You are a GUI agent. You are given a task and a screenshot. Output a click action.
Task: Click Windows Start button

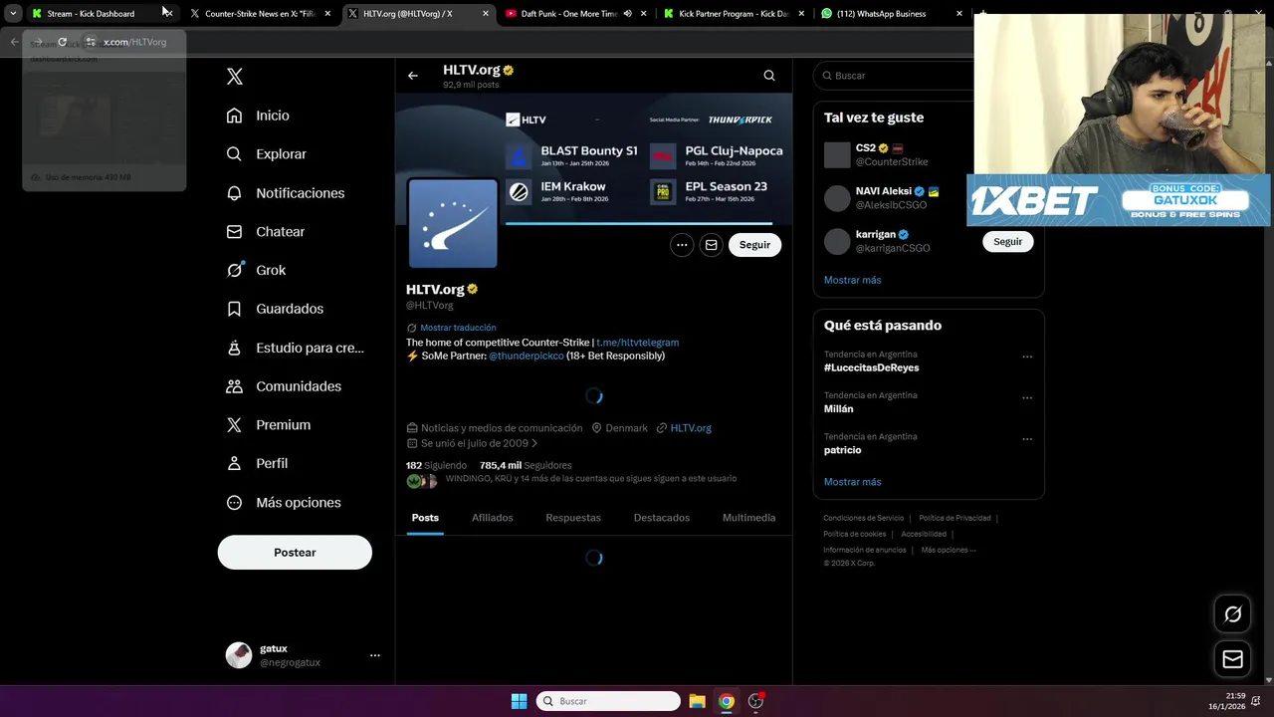519,701
